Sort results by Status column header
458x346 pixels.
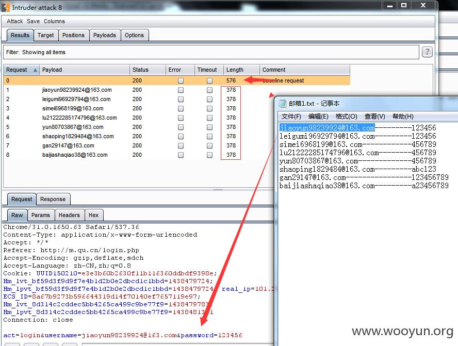tap(148, 70)
